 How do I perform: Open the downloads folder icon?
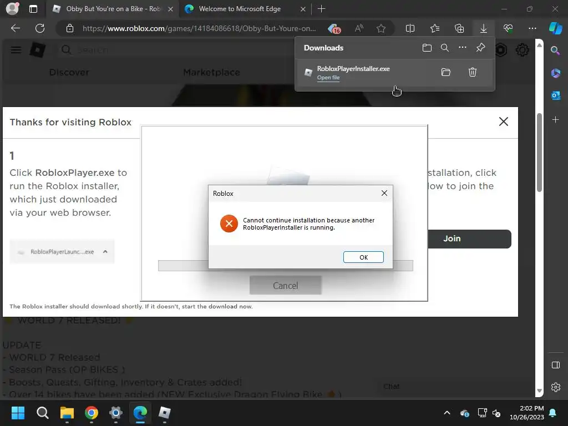point(427,48)
